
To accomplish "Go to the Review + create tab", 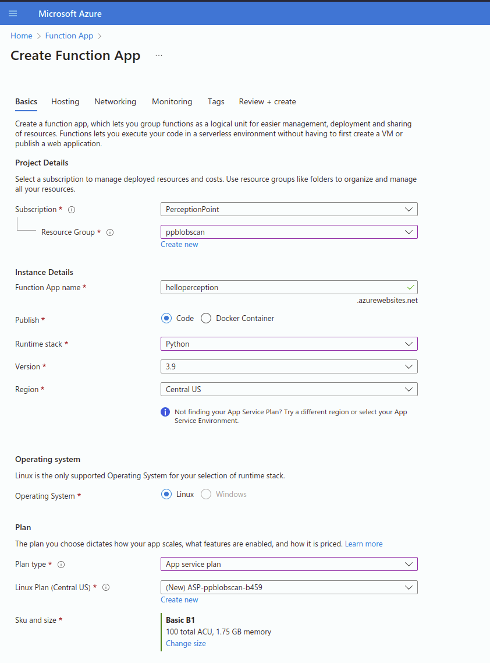I will (x=267, y=101).
